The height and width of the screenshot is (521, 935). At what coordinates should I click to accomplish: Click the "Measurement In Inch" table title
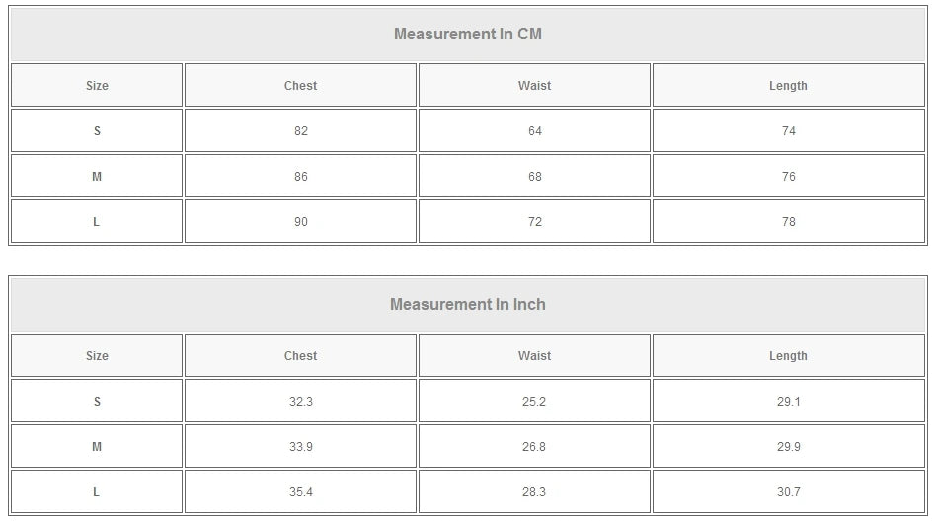click(467, 305)
